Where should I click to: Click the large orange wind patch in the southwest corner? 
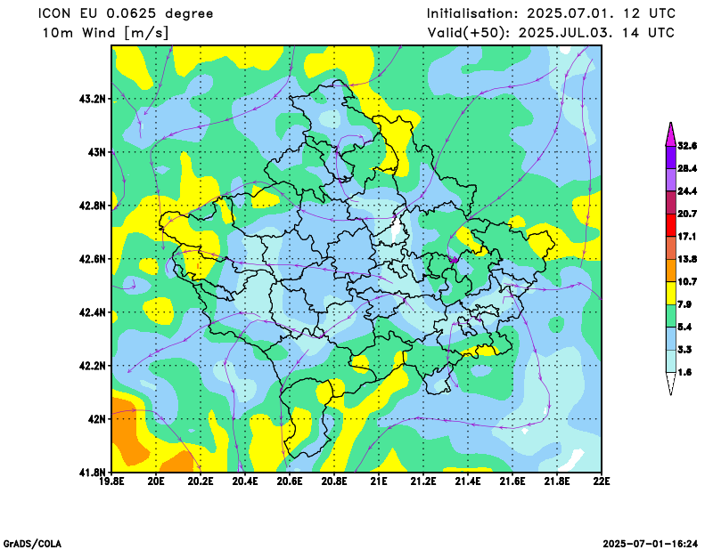(127, 432)
